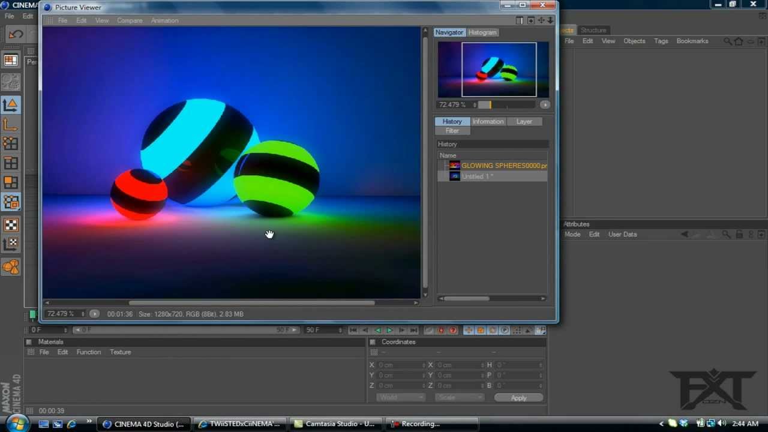The width and height of the screenshot is (768, 432).
Task: Step to the next frame in timeline controls
Action: click(401, 330)
